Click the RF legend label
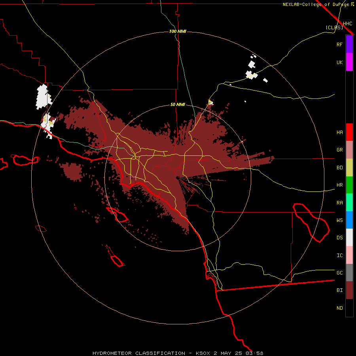This screenshot has width=356, height=356. click(x=339, y=44)
